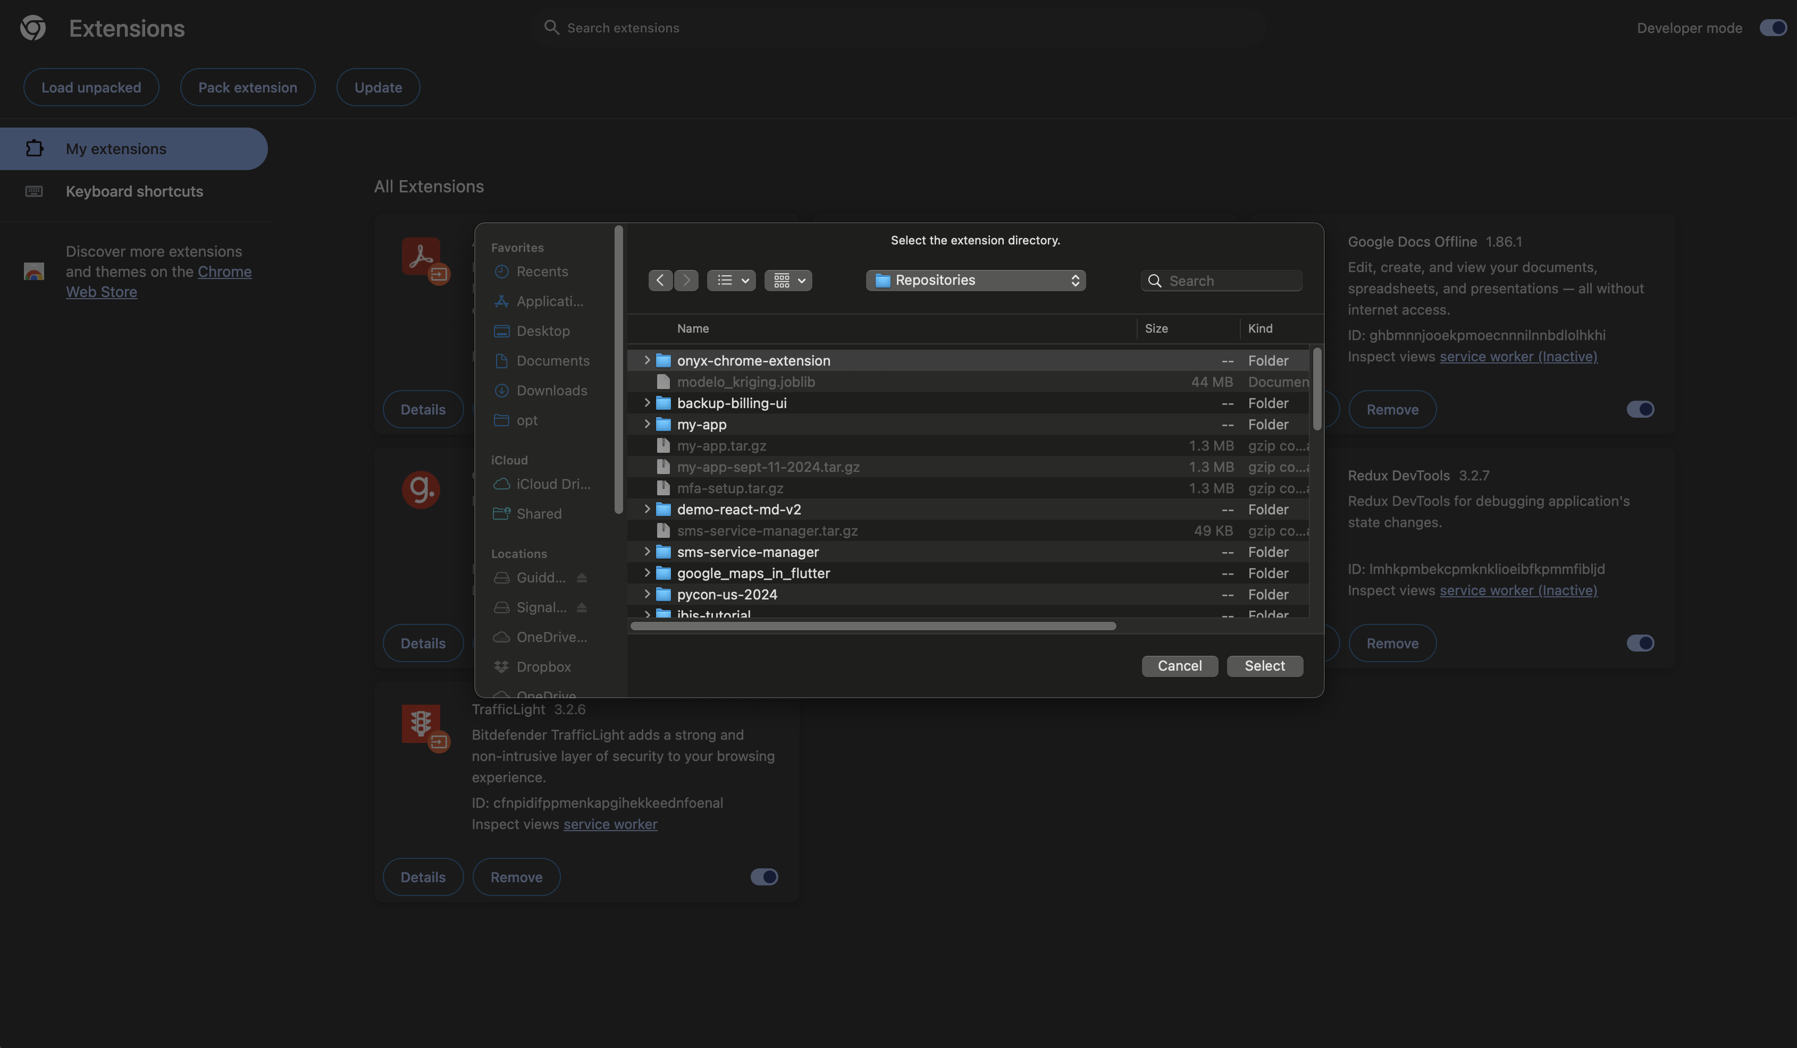
Task: Cancel the directory selection dialog
Action: point(1179,666)
